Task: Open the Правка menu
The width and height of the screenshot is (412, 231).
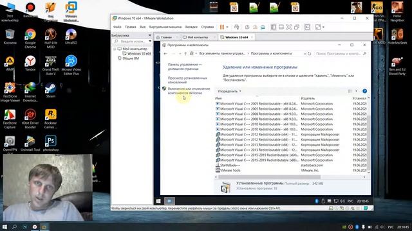Action: coord(131,27)
